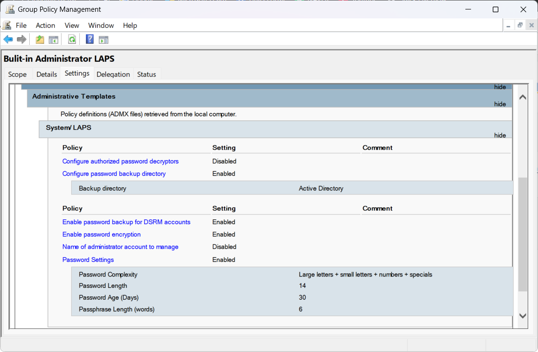Click the green Refresh toolbar icon
The width and height of the screenshot is (538, 352).
[x=72, y=40]
